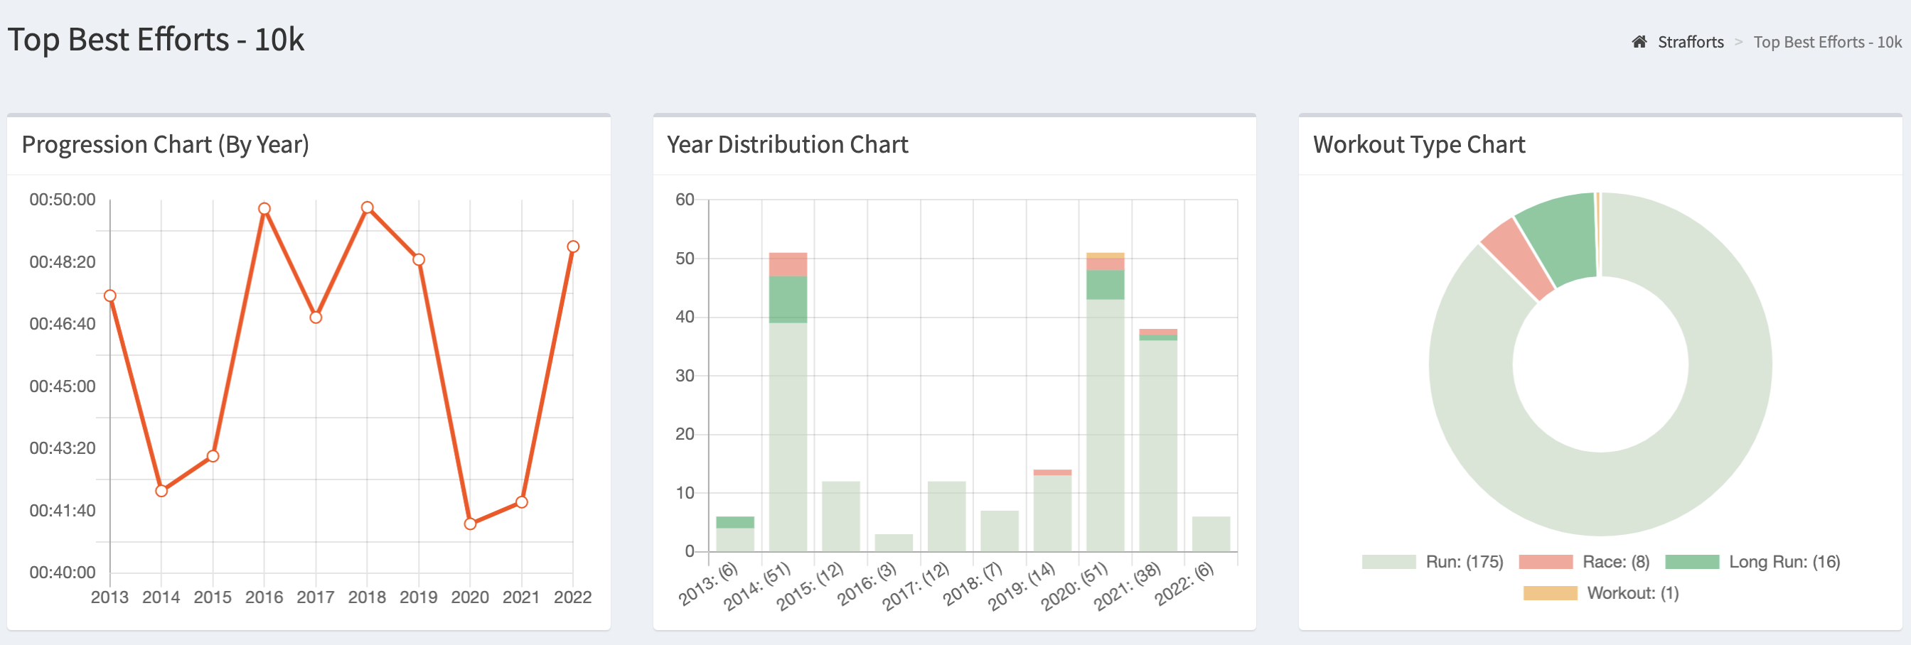Screen dimensions: 1911x645
Task: Select the 2013 data point on the progression line
Action: (109, 295)
